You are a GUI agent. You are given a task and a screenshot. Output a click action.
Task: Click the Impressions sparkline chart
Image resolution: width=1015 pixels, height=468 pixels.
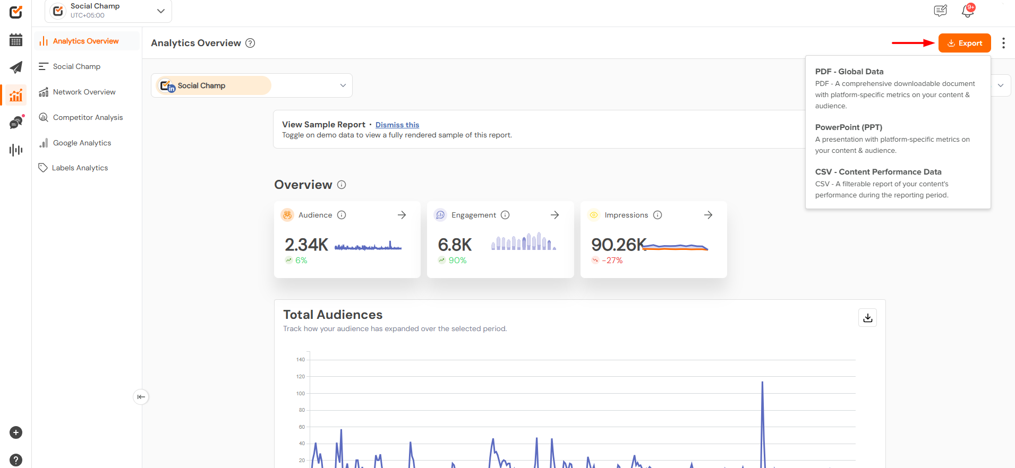click(676, 247)
